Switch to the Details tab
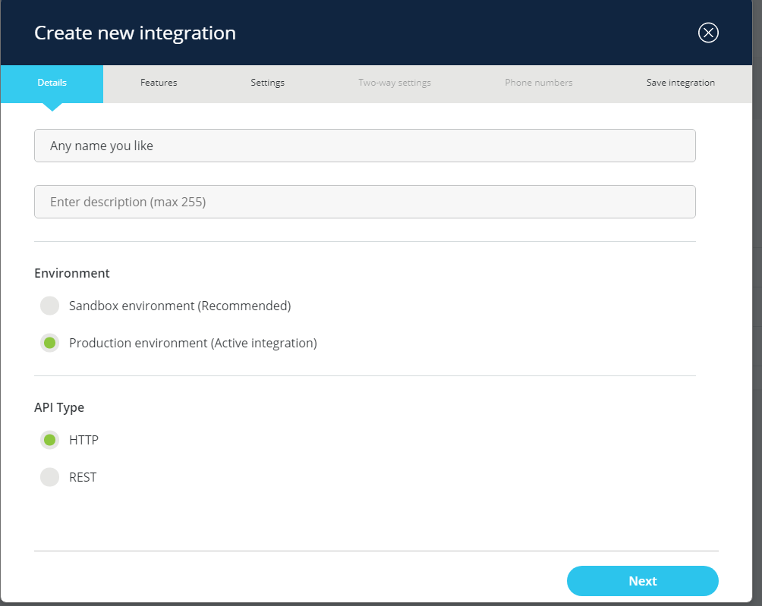This screenshot has height=606, width=762. coord(52,83)
